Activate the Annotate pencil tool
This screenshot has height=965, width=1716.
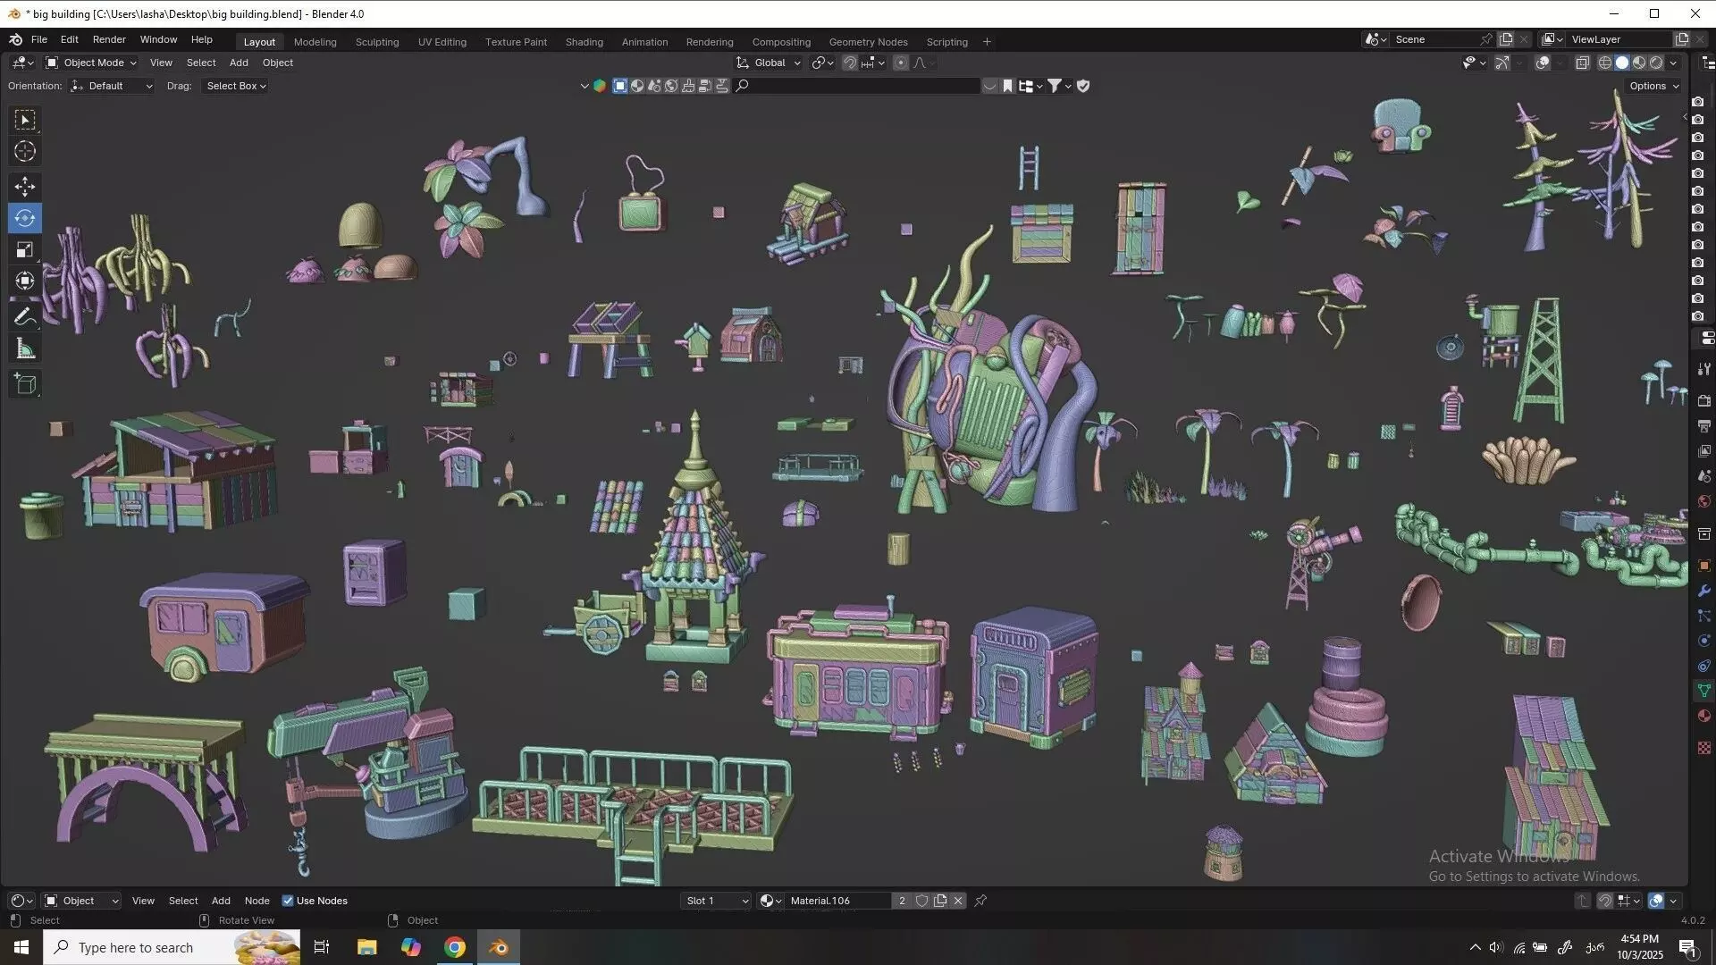point(25,316)
